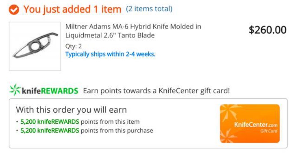Click the knifeREWARDS logo text

50,91
